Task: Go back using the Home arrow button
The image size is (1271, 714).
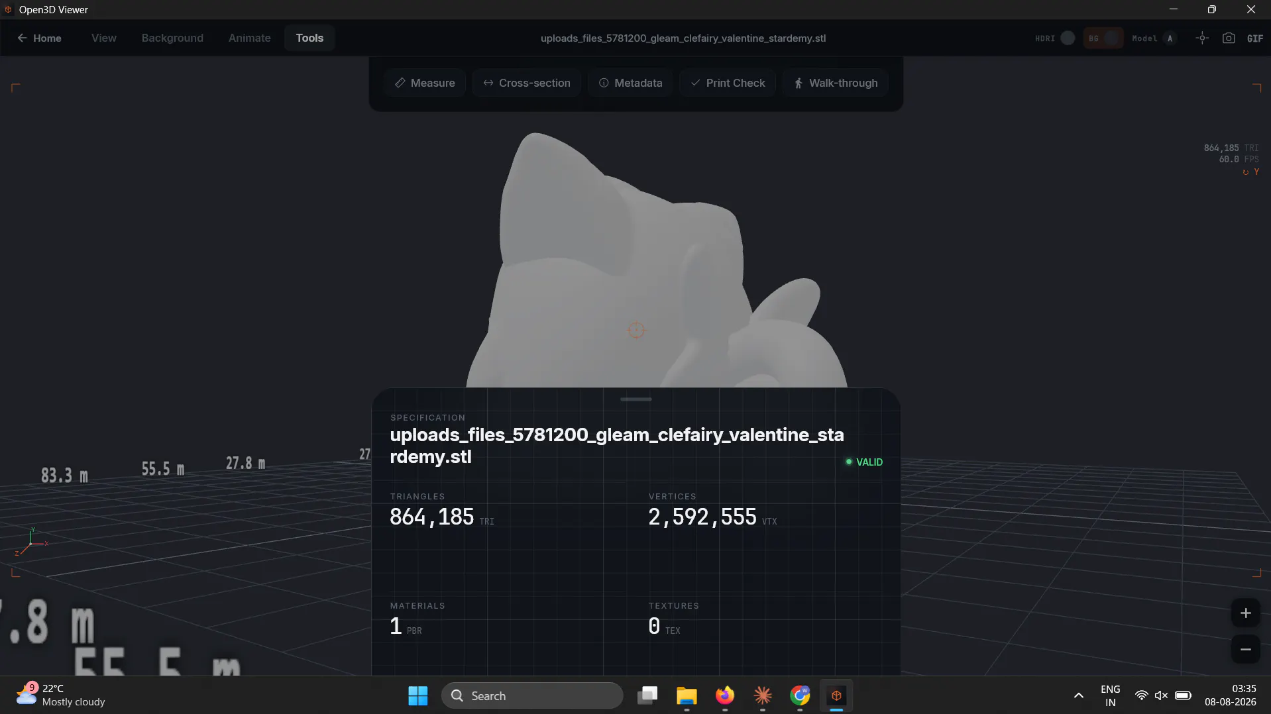Action: click(39, 38)
